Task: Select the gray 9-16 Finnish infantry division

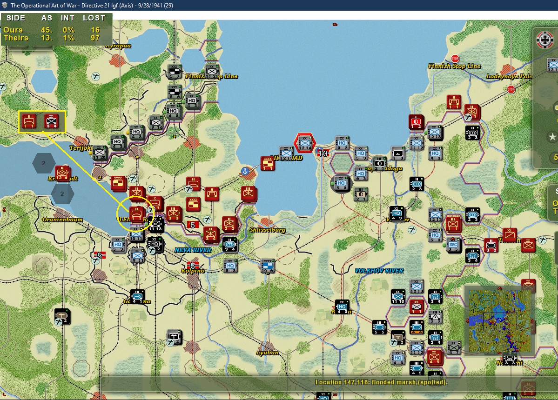Action: (x=156, y=122)
